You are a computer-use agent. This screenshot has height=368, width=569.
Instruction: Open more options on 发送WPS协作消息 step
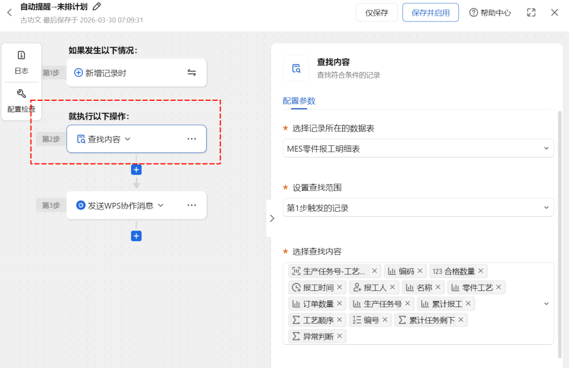point(192,205)
